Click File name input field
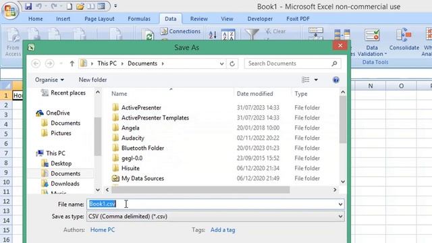 (215, 204)
